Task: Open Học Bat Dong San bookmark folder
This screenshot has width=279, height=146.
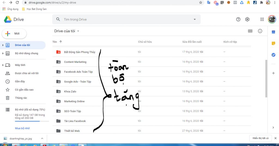Action: 34,9
